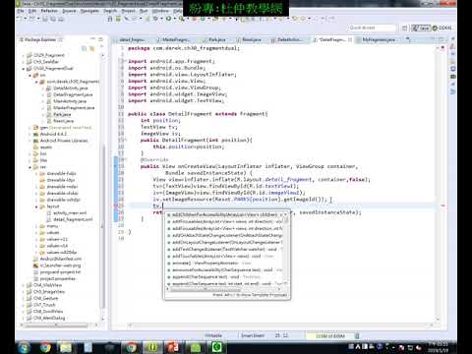The image size is (472, 354).
Task: Click the heap status memory indicator
Action: point(330,336)
